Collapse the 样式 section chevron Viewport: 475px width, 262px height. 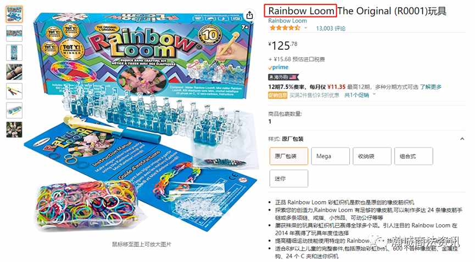pyautogui.click(x=462, y=139)
